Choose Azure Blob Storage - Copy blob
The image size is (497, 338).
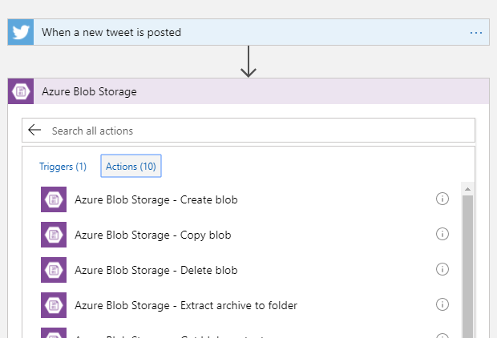(x=153, y=235)
